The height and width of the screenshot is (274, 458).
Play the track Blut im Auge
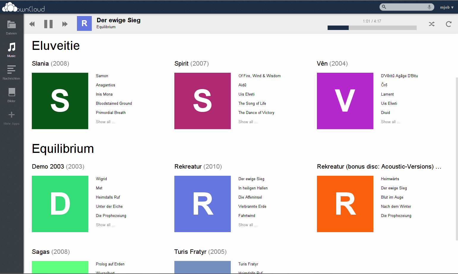(x=392, y=197)
